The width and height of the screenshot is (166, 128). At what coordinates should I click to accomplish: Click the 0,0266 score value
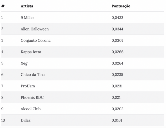click(x=118, y=52)
